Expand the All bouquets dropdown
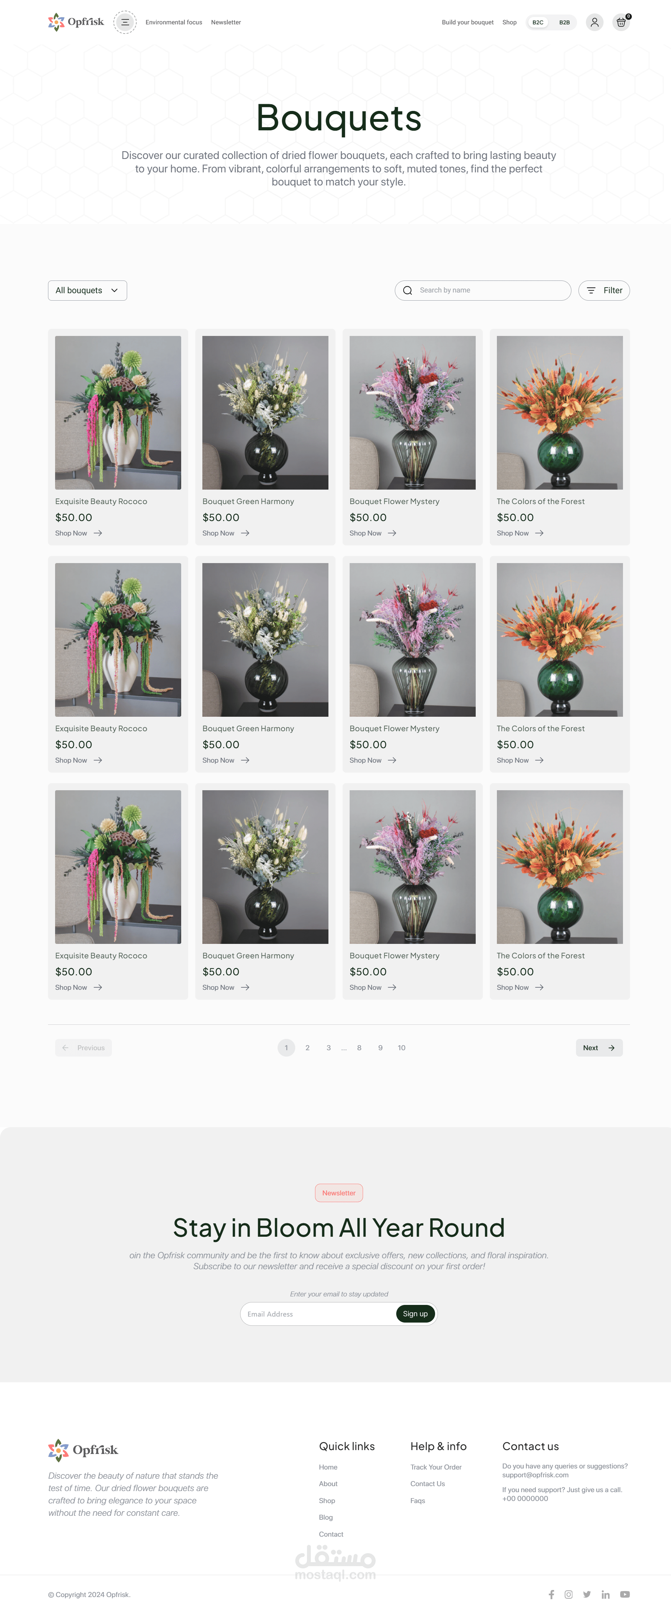 tap(87, 290)
